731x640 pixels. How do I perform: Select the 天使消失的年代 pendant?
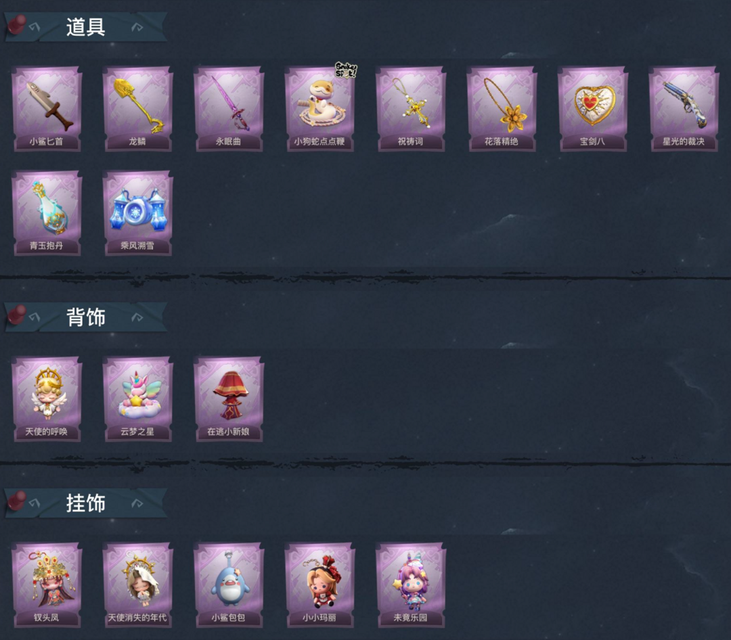[137, 585]
